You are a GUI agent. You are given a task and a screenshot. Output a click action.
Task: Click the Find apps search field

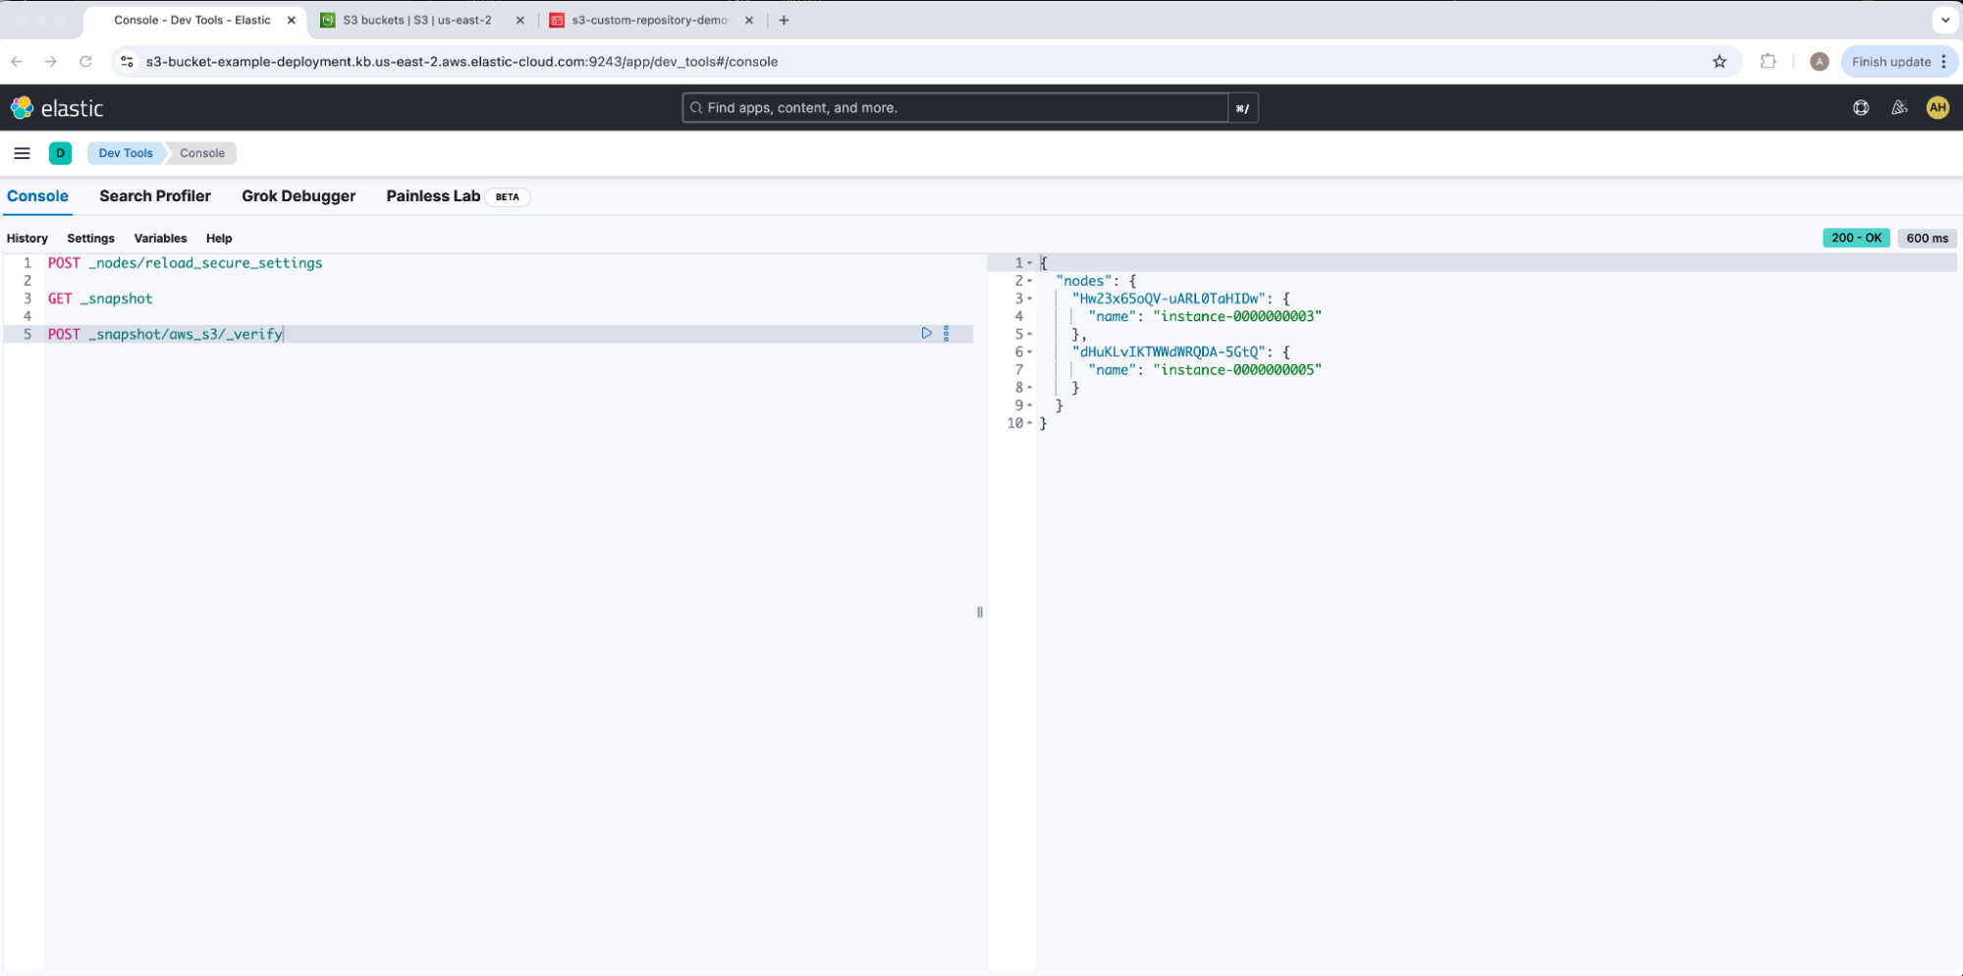pyautogui.click(x=954, y=108)
